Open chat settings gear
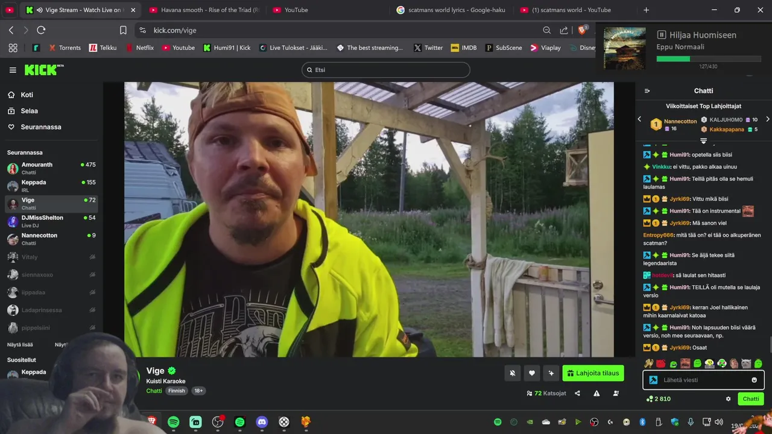 [728, 399]
